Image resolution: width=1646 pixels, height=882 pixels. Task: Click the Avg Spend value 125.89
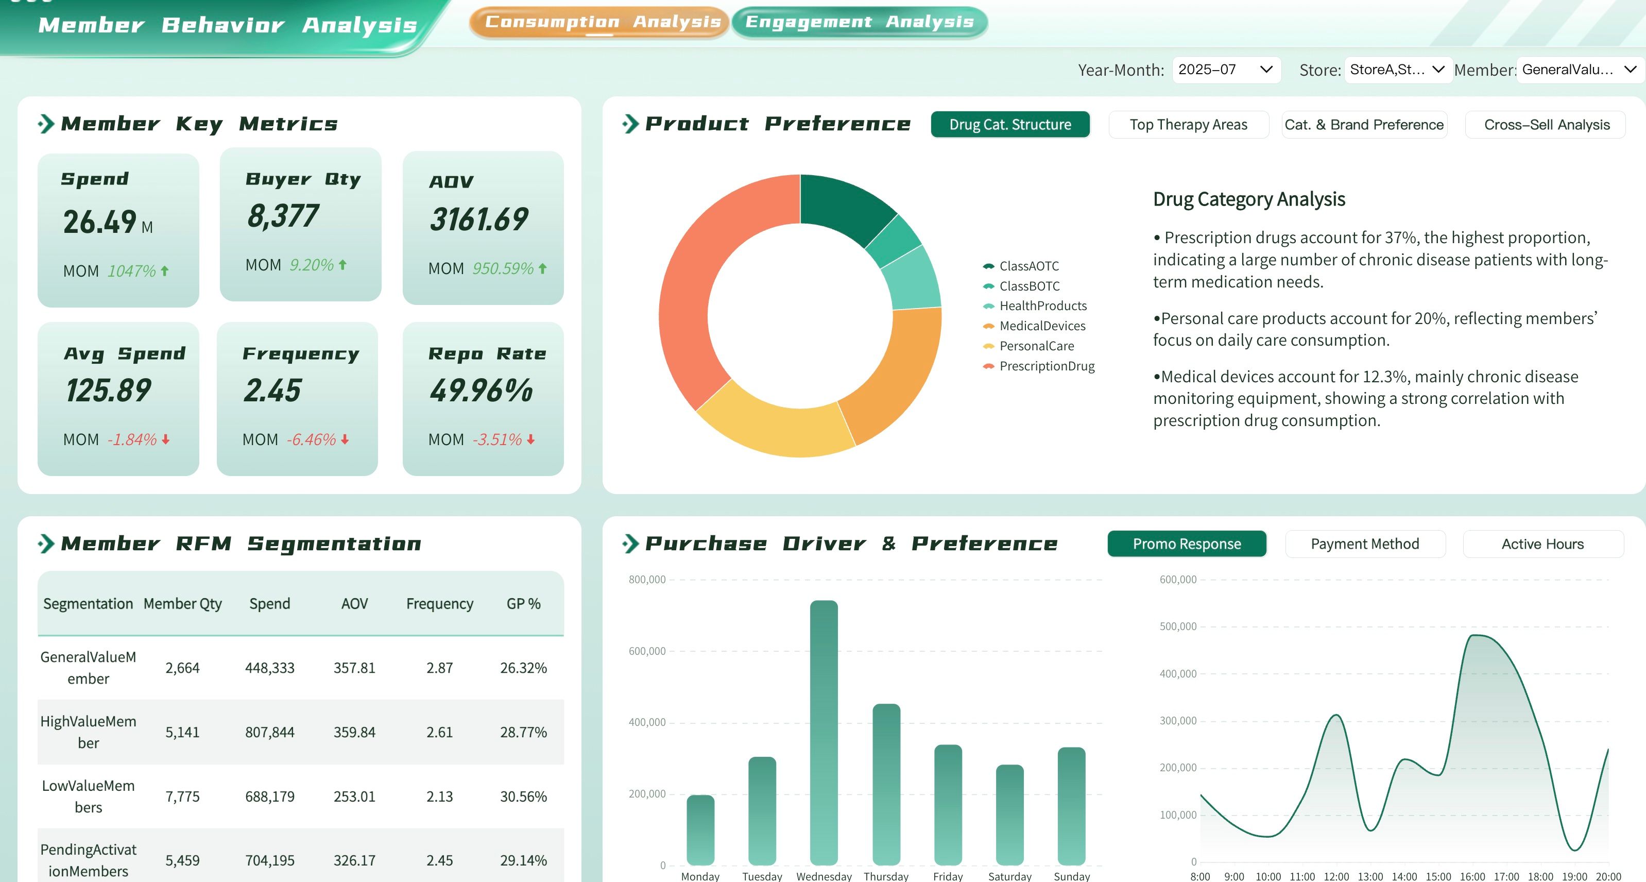click(109, 391)
